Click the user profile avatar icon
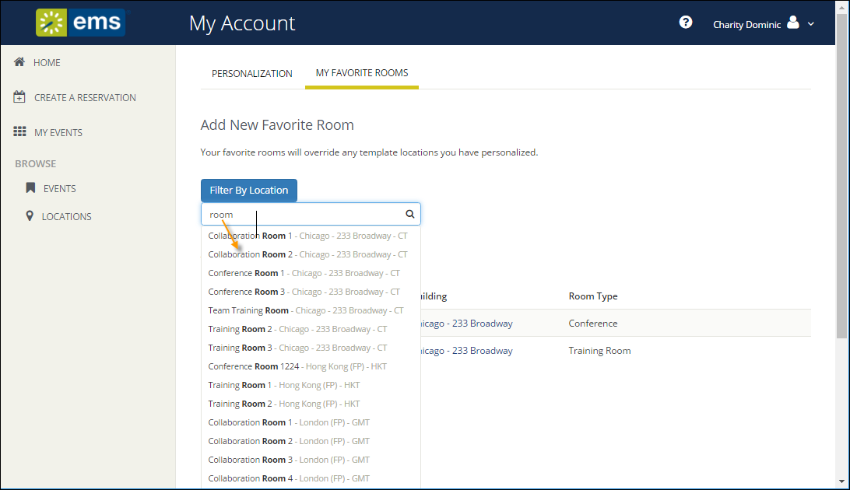Image resolution: width=850 pixels, height=490 pixels. coord(793,23)
